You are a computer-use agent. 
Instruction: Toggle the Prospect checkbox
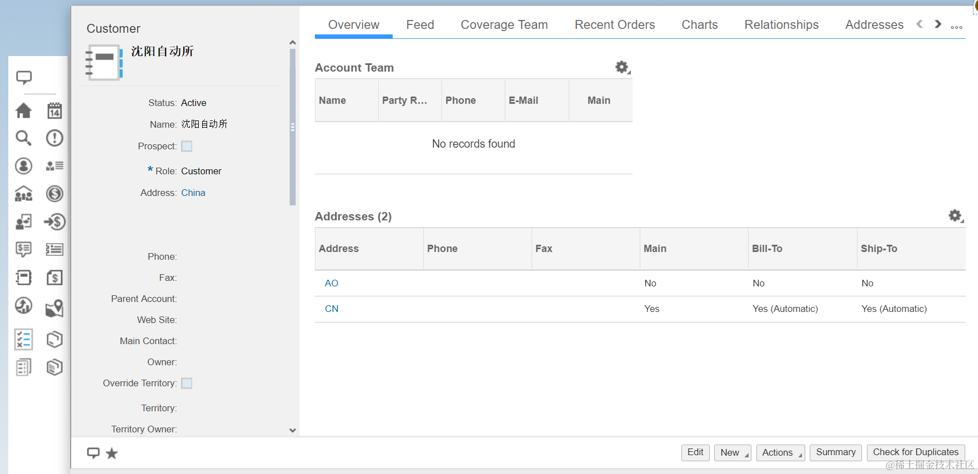coord(187,147)
